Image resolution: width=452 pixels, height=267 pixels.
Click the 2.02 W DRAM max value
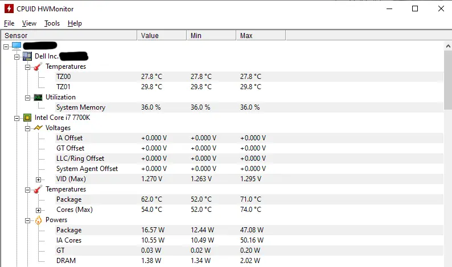250,261
